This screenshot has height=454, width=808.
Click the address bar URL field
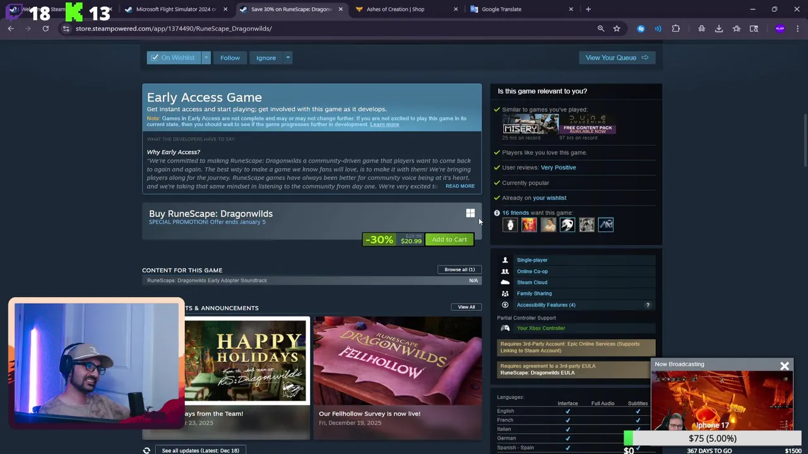tap(328, 28)
